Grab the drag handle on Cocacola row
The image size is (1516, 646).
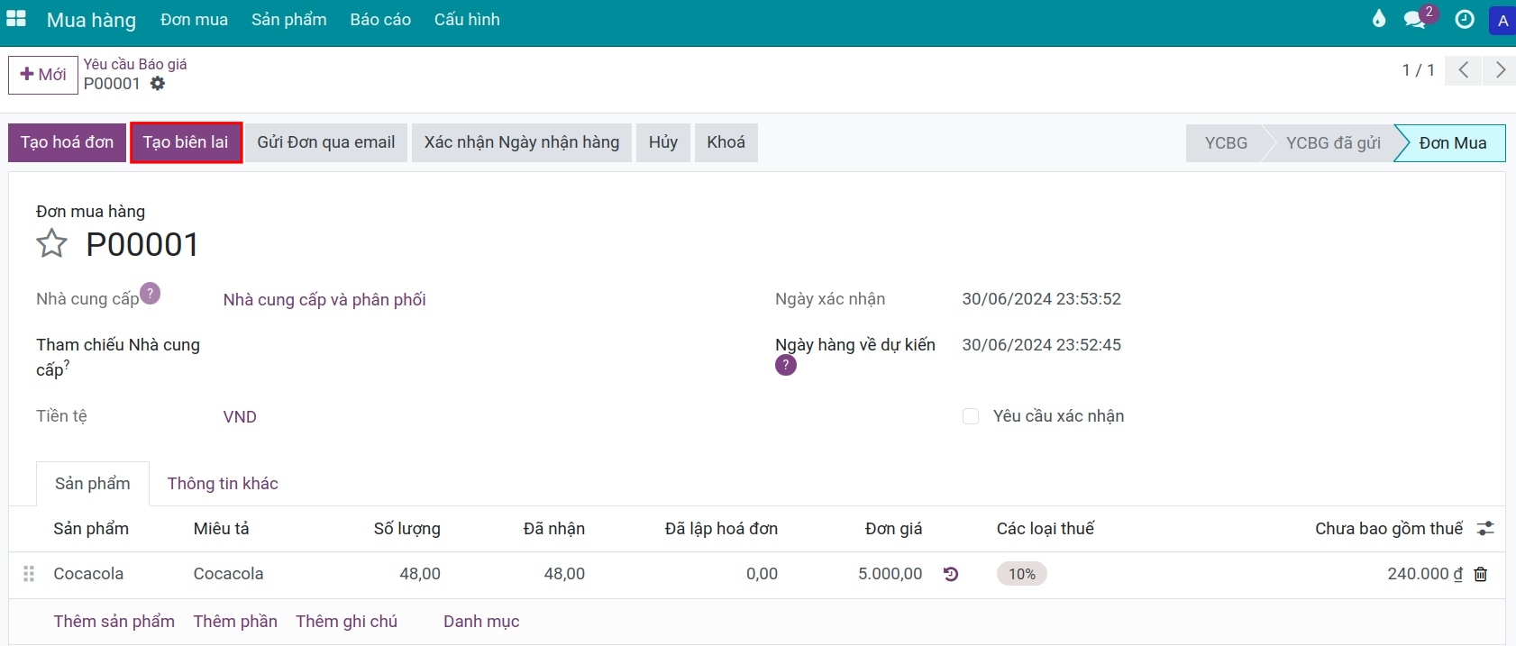click(x=29, y=574)
